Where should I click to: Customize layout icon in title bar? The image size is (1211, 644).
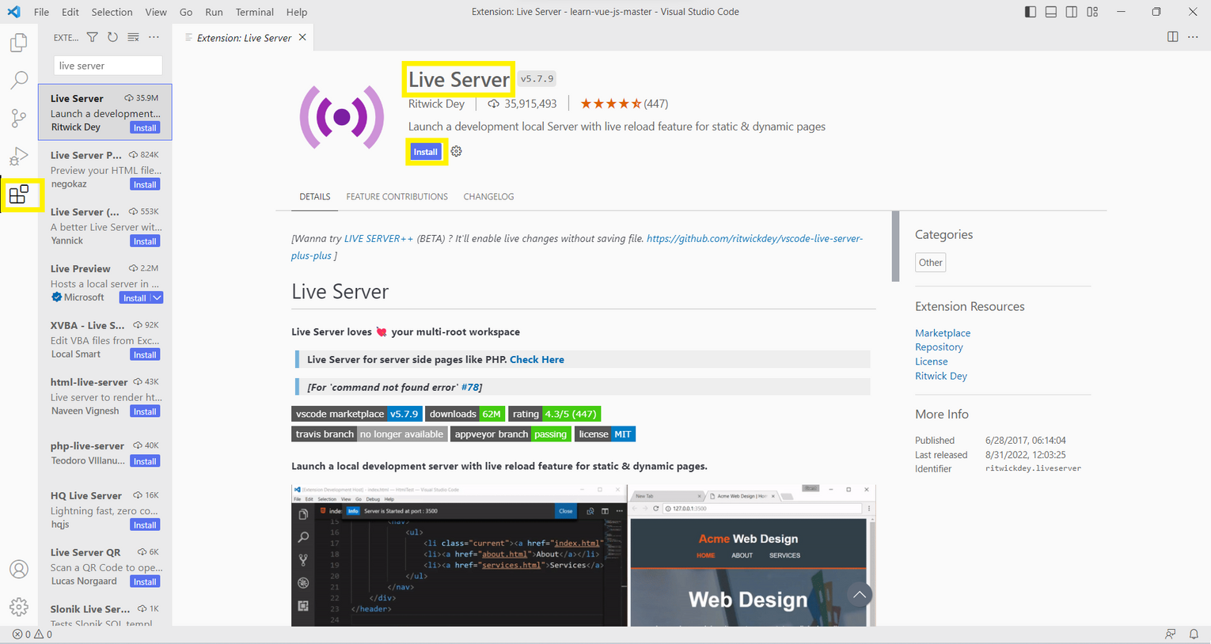pyautogui.click(x=1092, y=12)
